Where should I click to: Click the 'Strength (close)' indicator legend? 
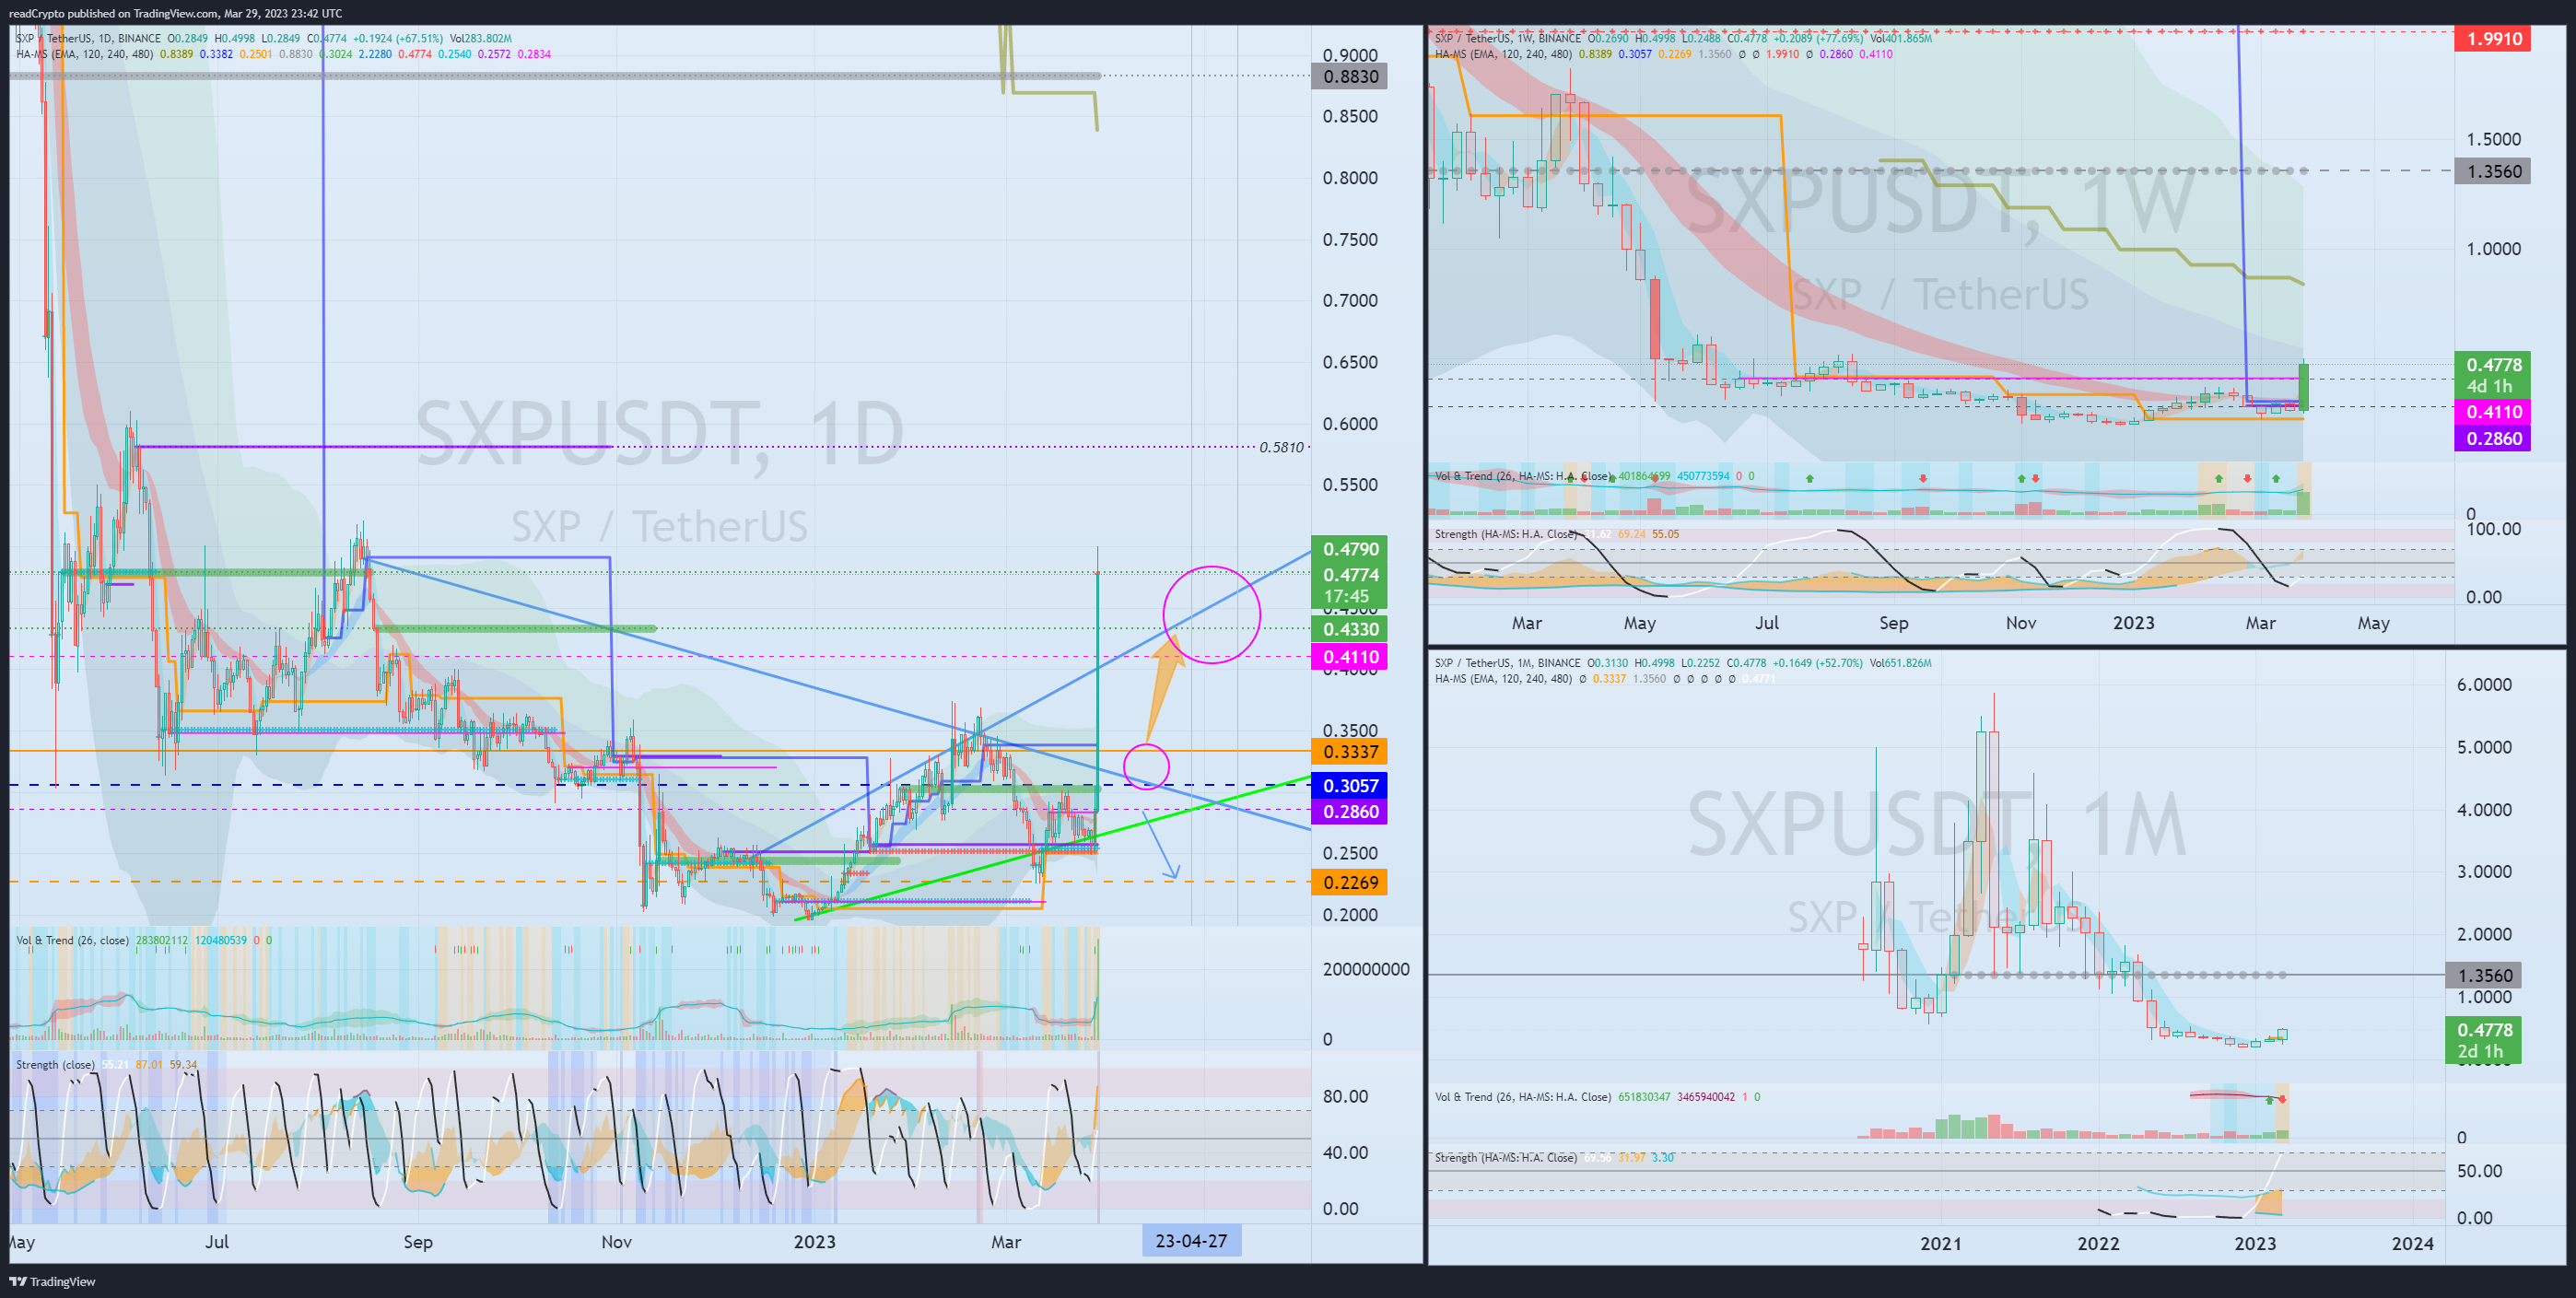pyautogui.click(x=55, y=1065)
